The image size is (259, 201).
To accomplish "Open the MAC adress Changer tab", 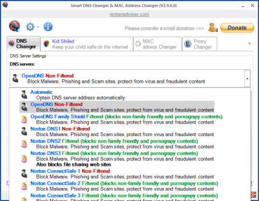I will [x=158, y=44].
